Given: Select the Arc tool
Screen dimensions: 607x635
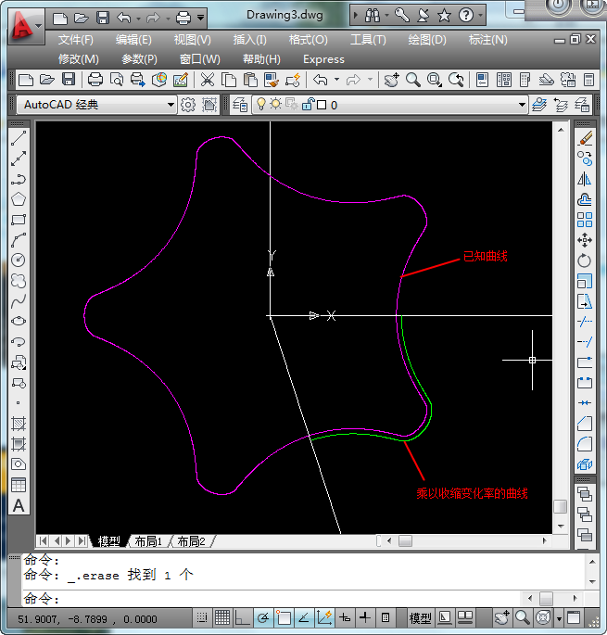Looking at the screenshot, I should (x=19, y=240).
